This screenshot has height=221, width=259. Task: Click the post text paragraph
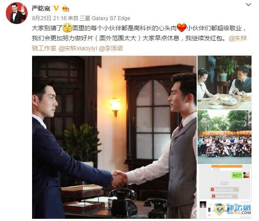tap(139, 38)
